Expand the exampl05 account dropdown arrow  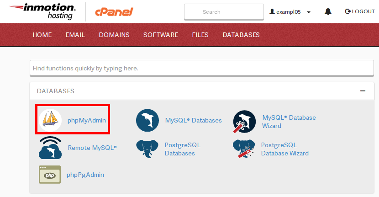309,12
